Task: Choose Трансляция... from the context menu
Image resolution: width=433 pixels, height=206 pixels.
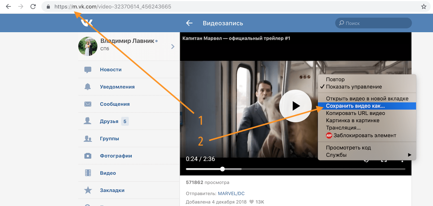Action: pyautogui.click(x=367, y=128)
